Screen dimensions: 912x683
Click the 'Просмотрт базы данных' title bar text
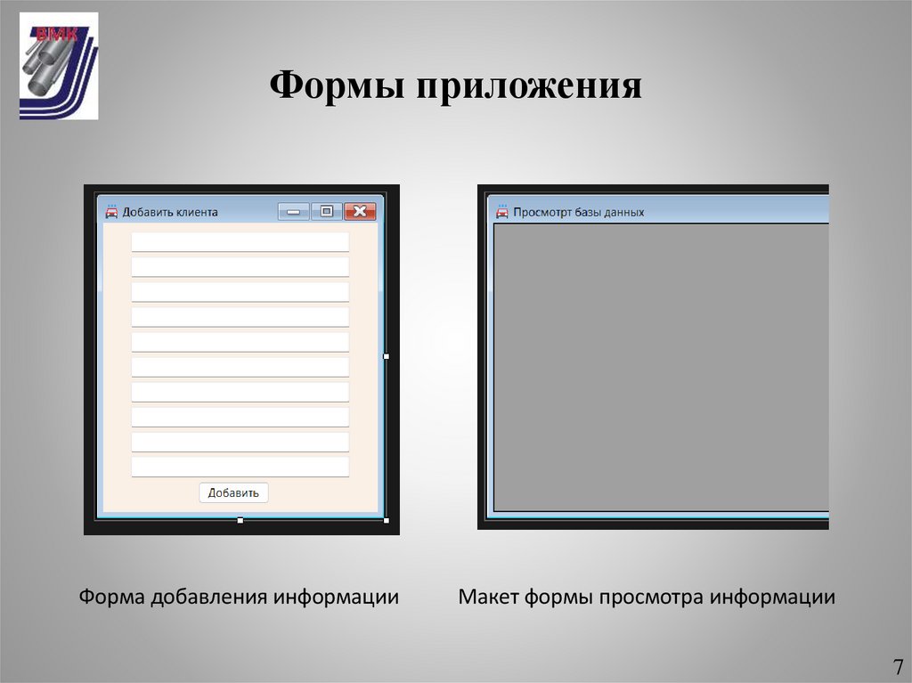(x=577, y=212)
